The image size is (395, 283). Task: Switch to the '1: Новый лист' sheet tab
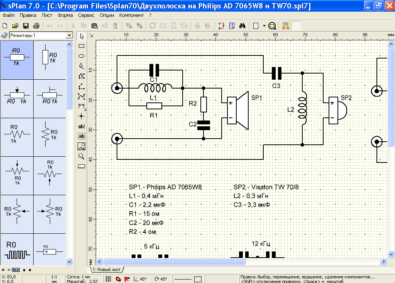(x=107, y=270)
